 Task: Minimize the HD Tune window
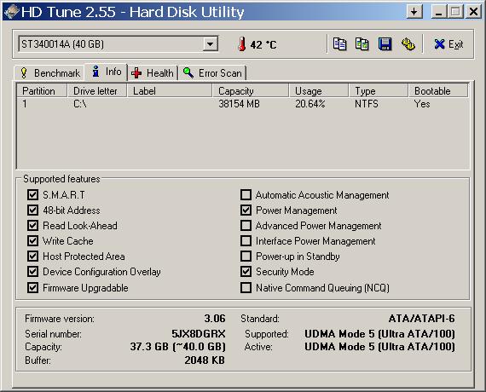(439, 12)
